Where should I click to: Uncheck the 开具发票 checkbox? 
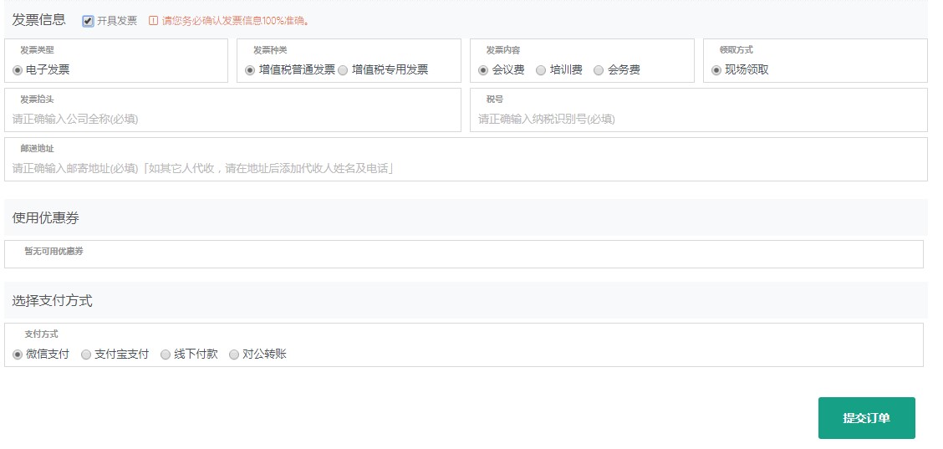88,21
